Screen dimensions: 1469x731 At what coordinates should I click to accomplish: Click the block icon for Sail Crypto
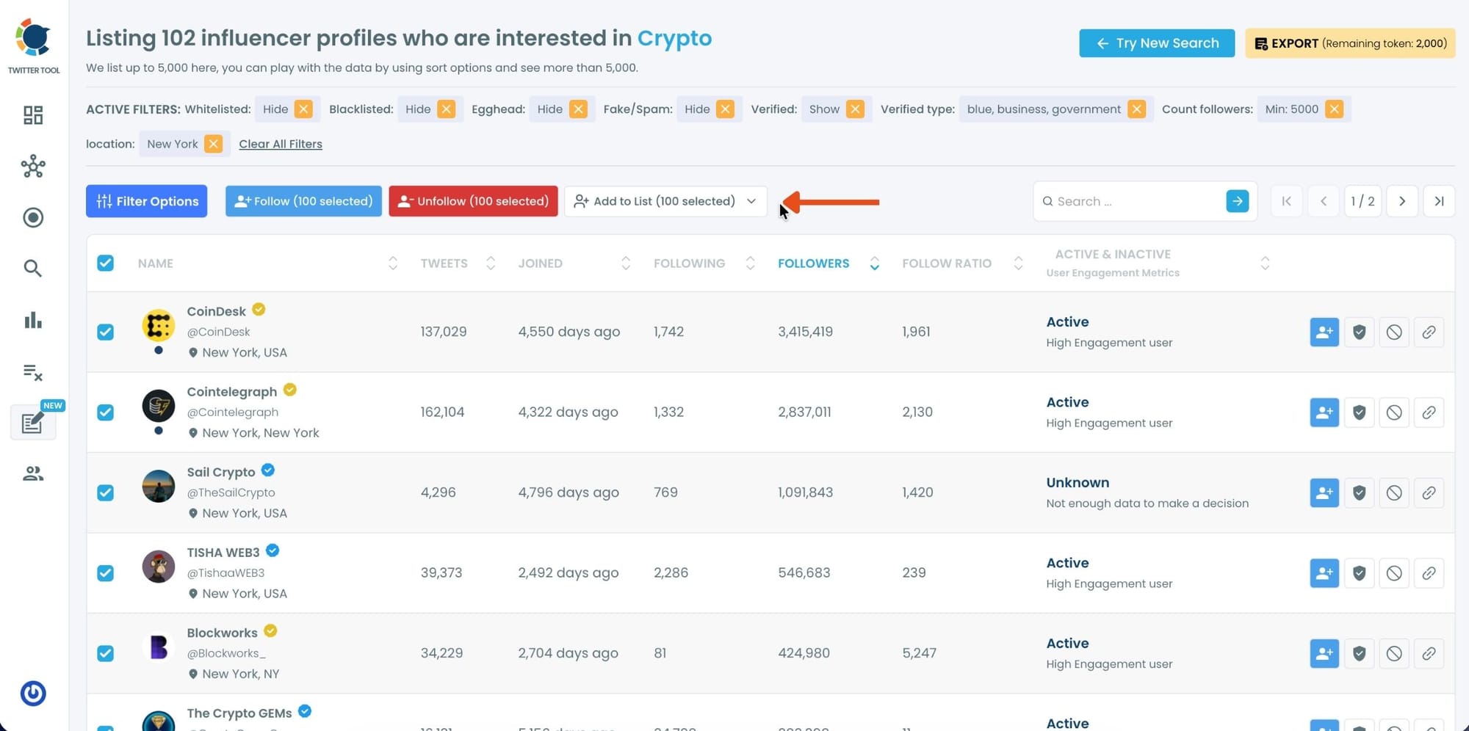(1393, 492)
